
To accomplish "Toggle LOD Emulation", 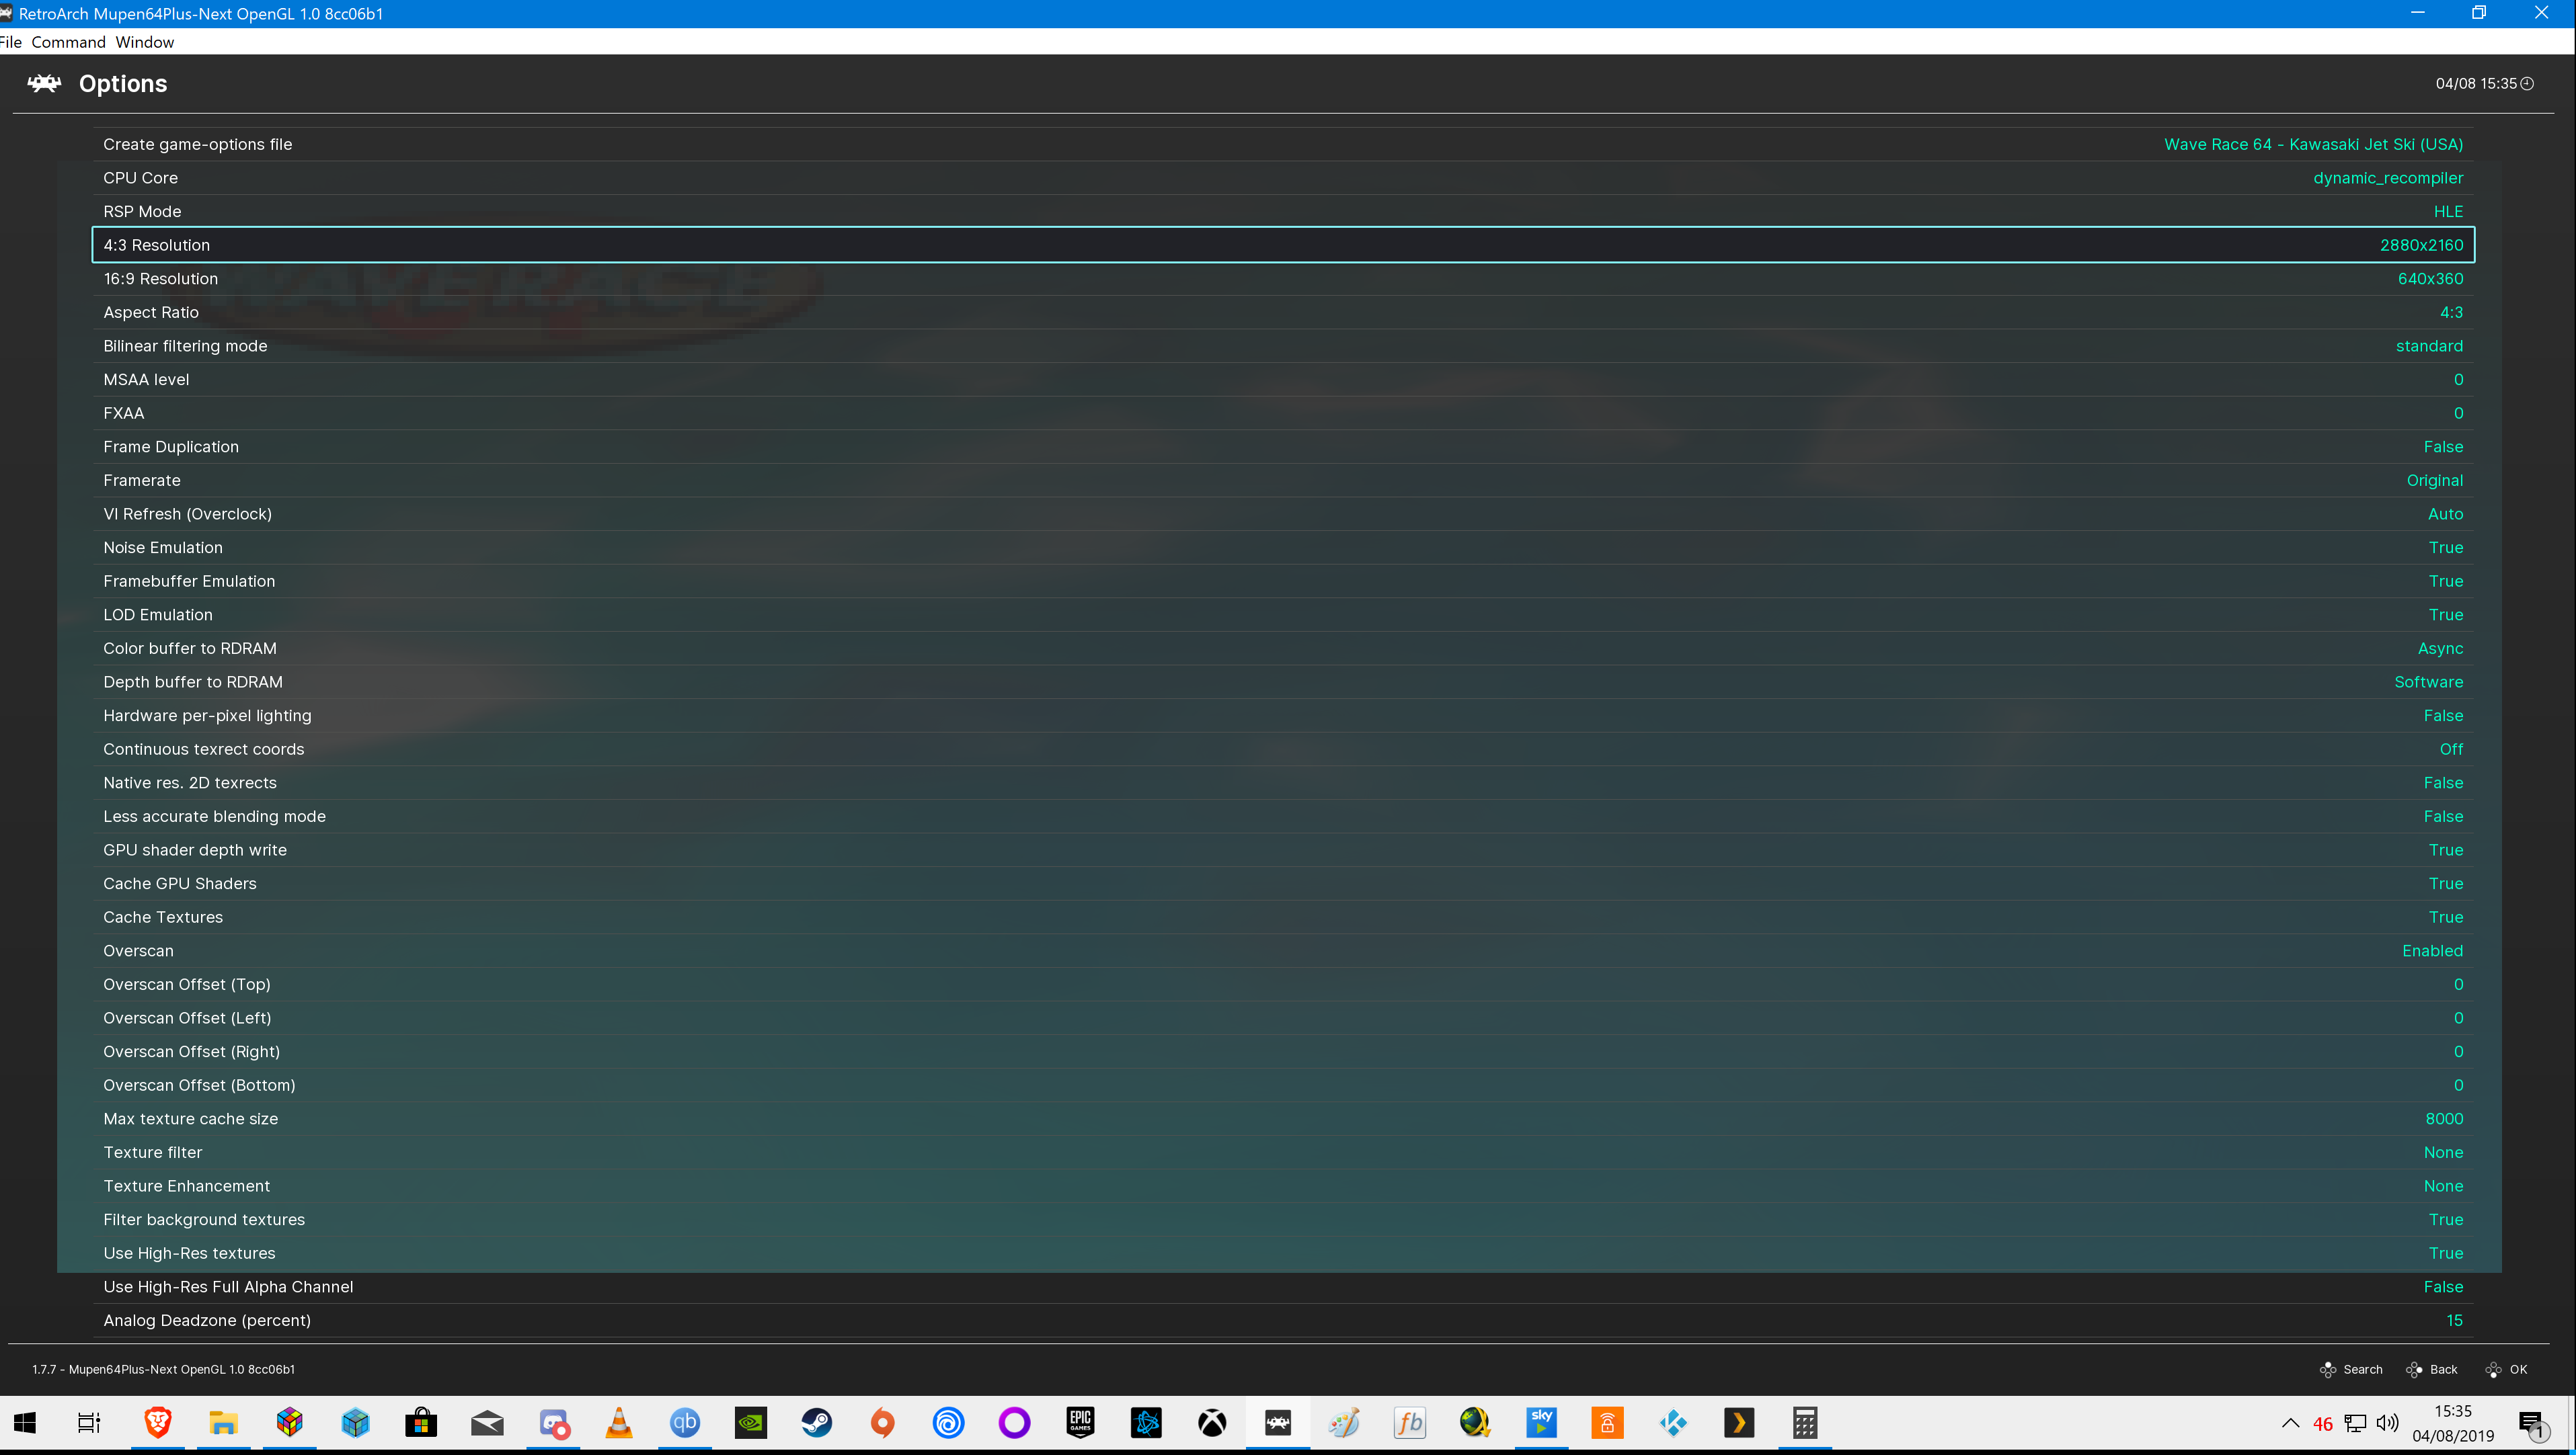I will (x=1283, y=616).
